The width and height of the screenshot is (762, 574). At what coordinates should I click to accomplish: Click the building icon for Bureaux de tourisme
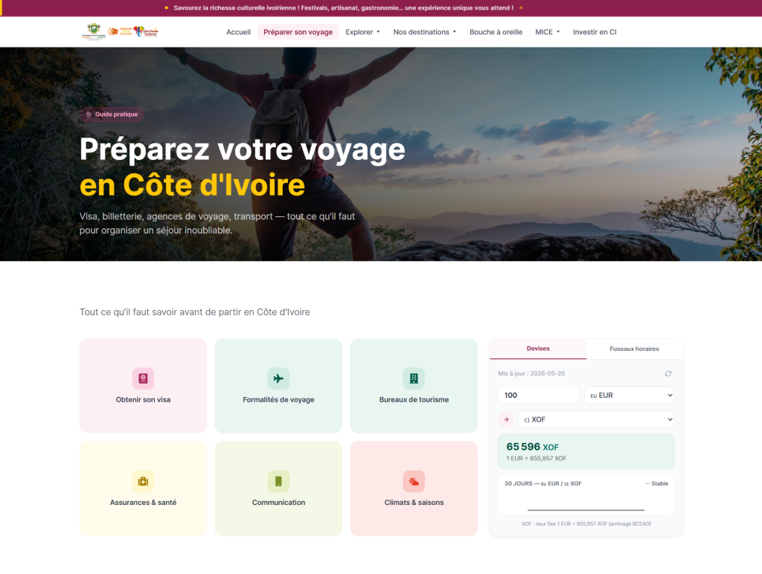[x=414, y=378]
